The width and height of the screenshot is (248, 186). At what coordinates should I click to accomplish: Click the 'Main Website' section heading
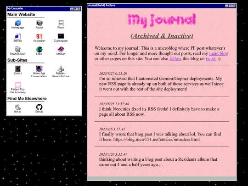point(21,14)
